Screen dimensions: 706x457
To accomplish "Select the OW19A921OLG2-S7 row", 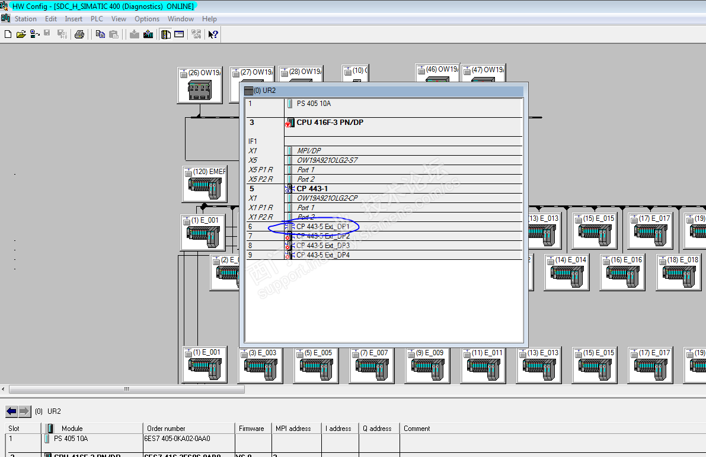I will coord(384,160).
